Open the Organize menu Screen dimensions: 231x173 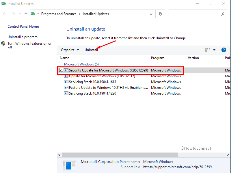tap(70, 50)
